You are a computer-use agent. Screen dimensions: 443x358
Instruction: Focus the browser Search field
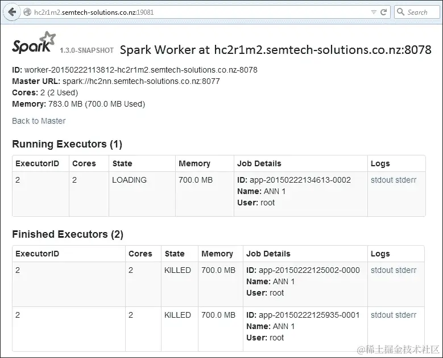click(417, 12)
